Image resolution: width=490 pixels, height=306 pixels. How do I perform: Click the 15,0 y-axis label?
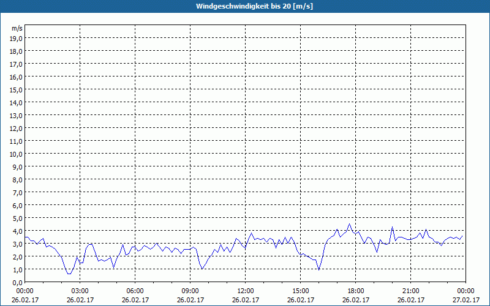(x=17, y=90)
